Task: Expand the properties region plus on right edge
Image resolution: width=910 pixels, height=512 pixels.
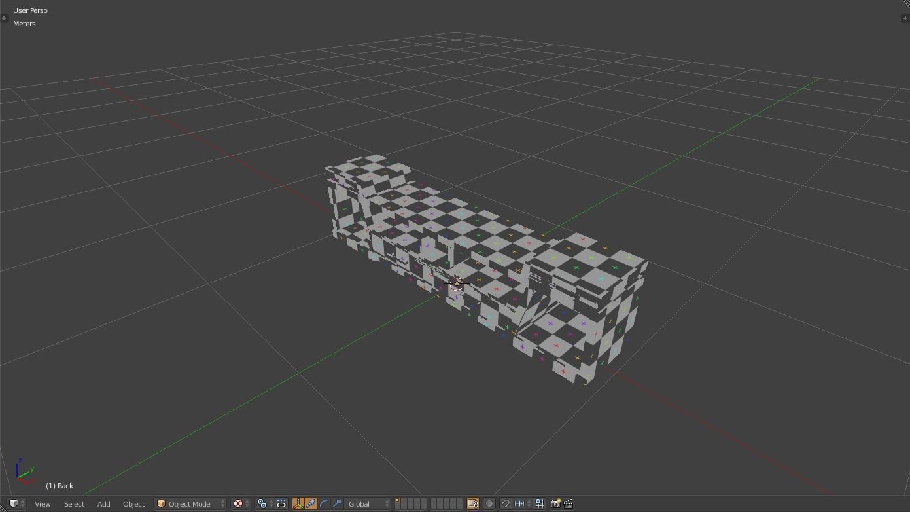Action: pyautogui.click(x=905, y=18)
